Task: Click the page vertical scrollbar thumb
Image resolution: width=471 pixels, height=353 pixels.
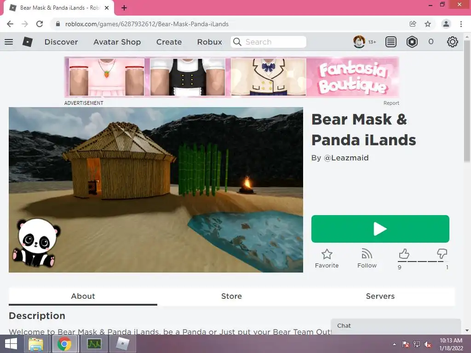Action: pyautogui.click(x=466, y=101)
